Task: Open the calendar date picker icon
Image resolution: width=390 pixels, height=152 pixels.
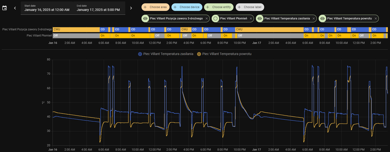Action: point(5,8)
